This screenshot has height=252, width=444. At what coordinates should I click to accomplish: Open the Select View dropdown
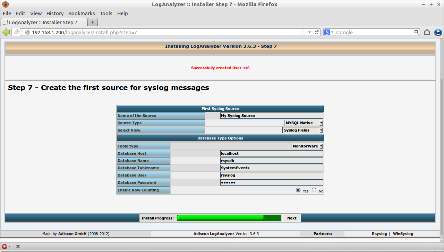pos(303,130)
